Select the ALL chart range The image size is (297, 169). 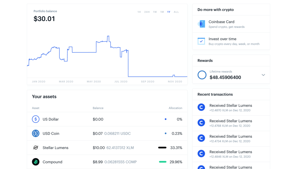(176, 12)
